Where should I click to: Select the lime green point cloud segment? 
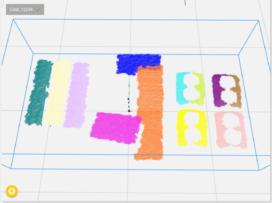point(199,88)
